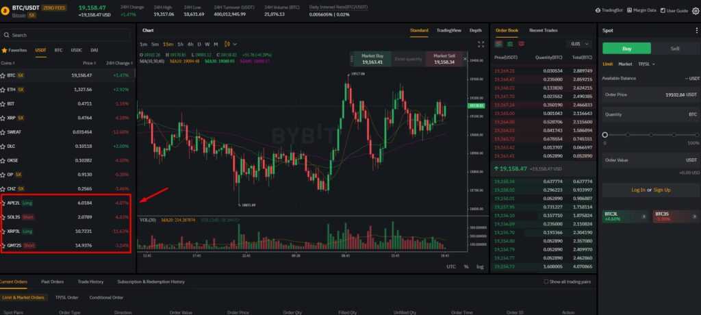Open the TradingView chart tab
701x315 pixels.
point(449,30)
